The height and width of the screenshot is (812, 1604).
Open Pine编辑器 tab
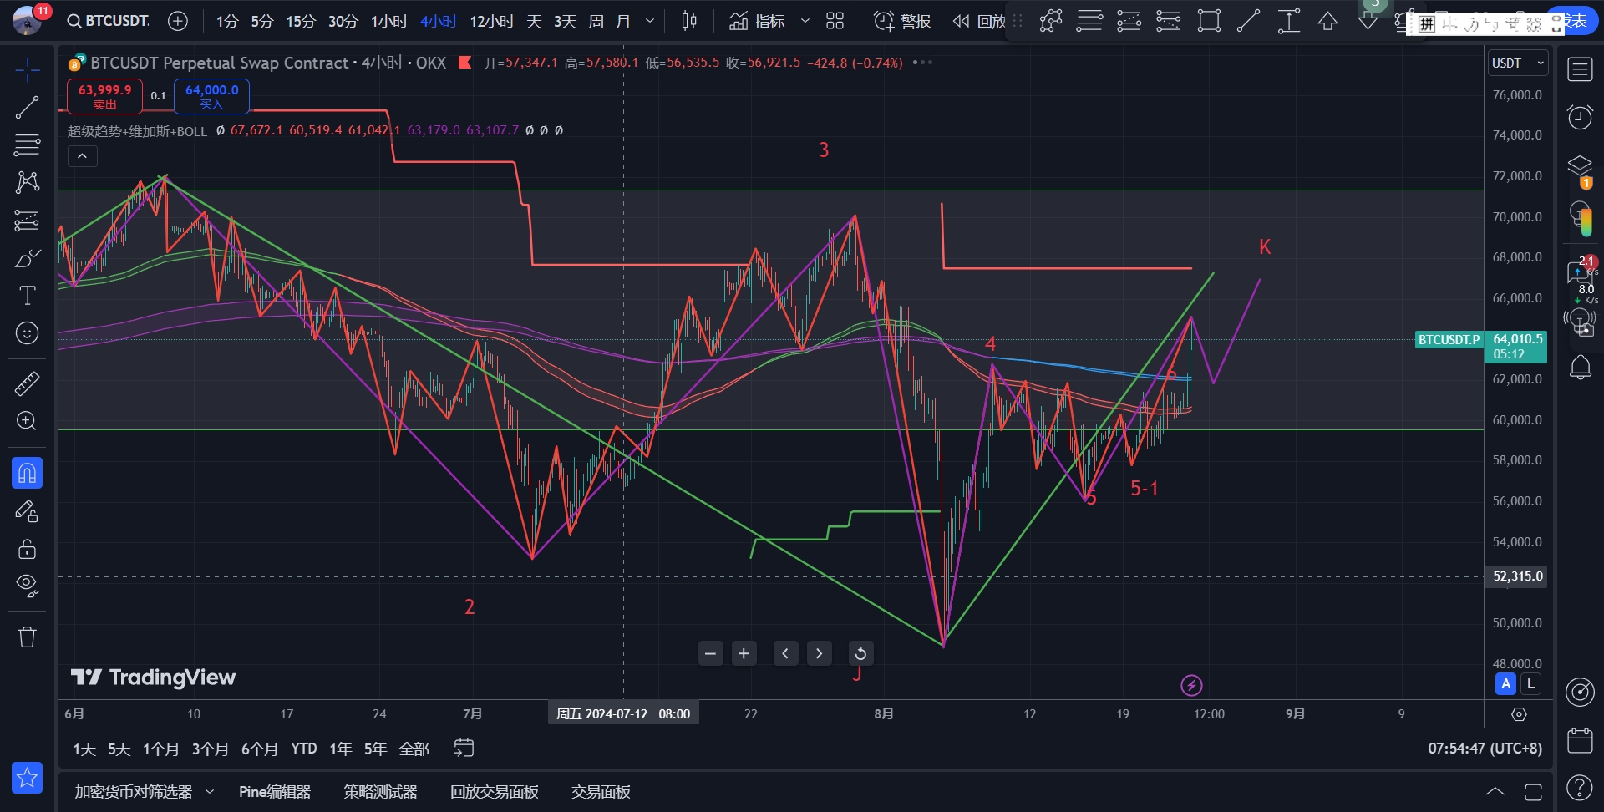[275, 791]
